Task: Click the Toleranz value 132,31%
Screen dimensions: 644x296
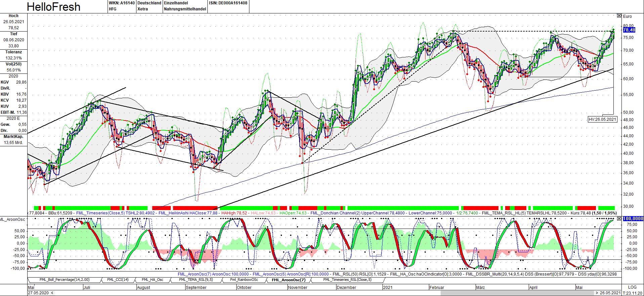Action: coord(13,58)
